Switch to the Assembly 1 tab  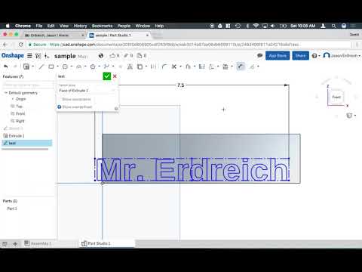tap(38, 243)
